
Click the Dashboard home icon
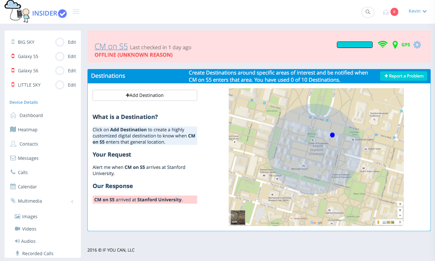(x=13, y=115)
